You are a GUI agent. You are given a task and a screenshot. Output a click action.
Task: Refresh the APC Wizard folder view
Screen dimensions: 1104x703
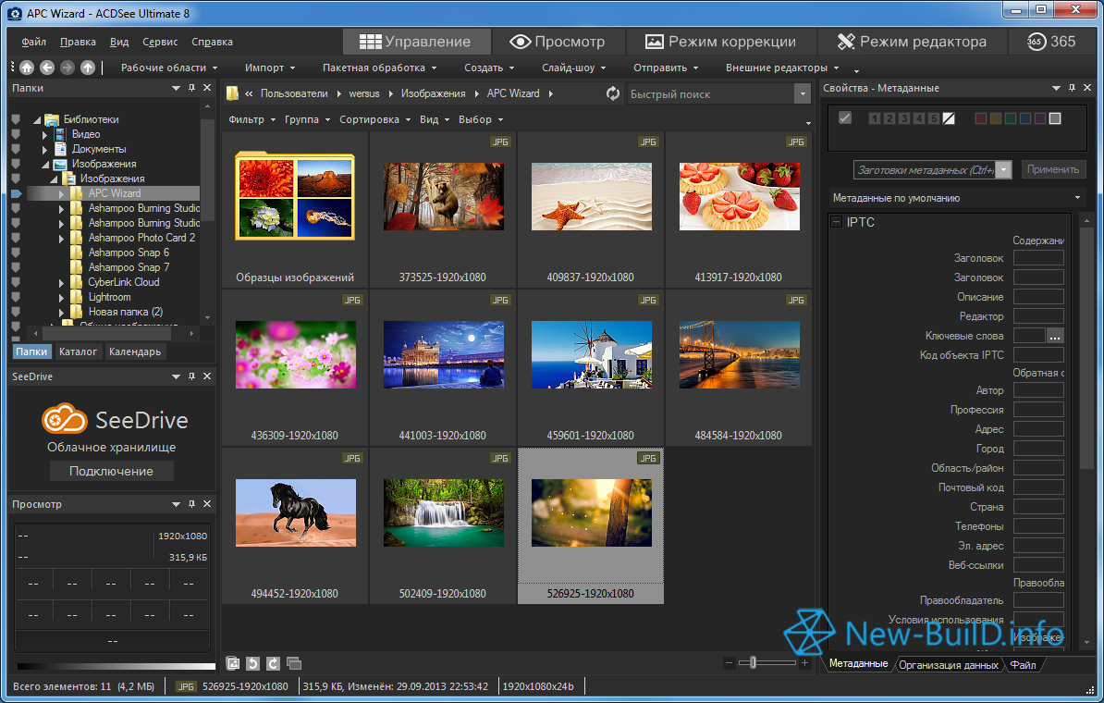[x=611, y=92]
